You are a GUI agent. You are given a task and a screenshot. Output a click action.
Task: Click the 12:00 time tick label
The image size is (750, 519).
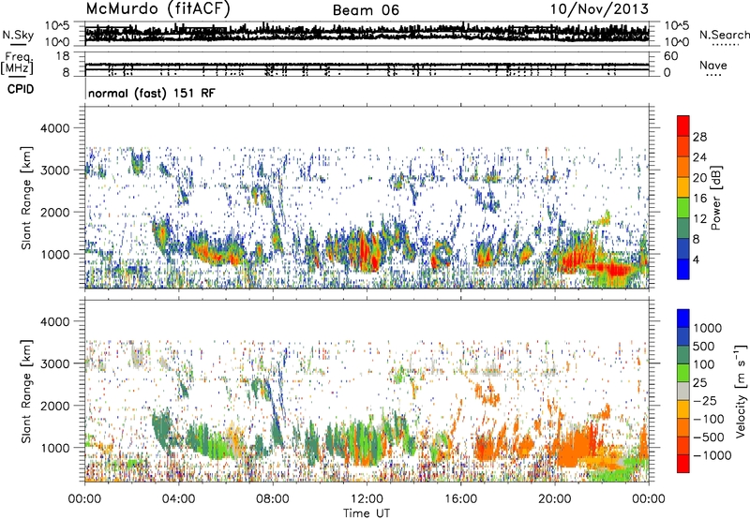367,499
